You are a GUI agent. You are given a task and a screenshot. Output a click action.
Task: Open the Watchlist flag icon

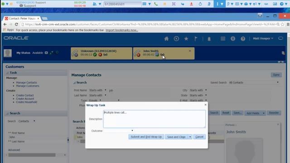click(196, 38)
